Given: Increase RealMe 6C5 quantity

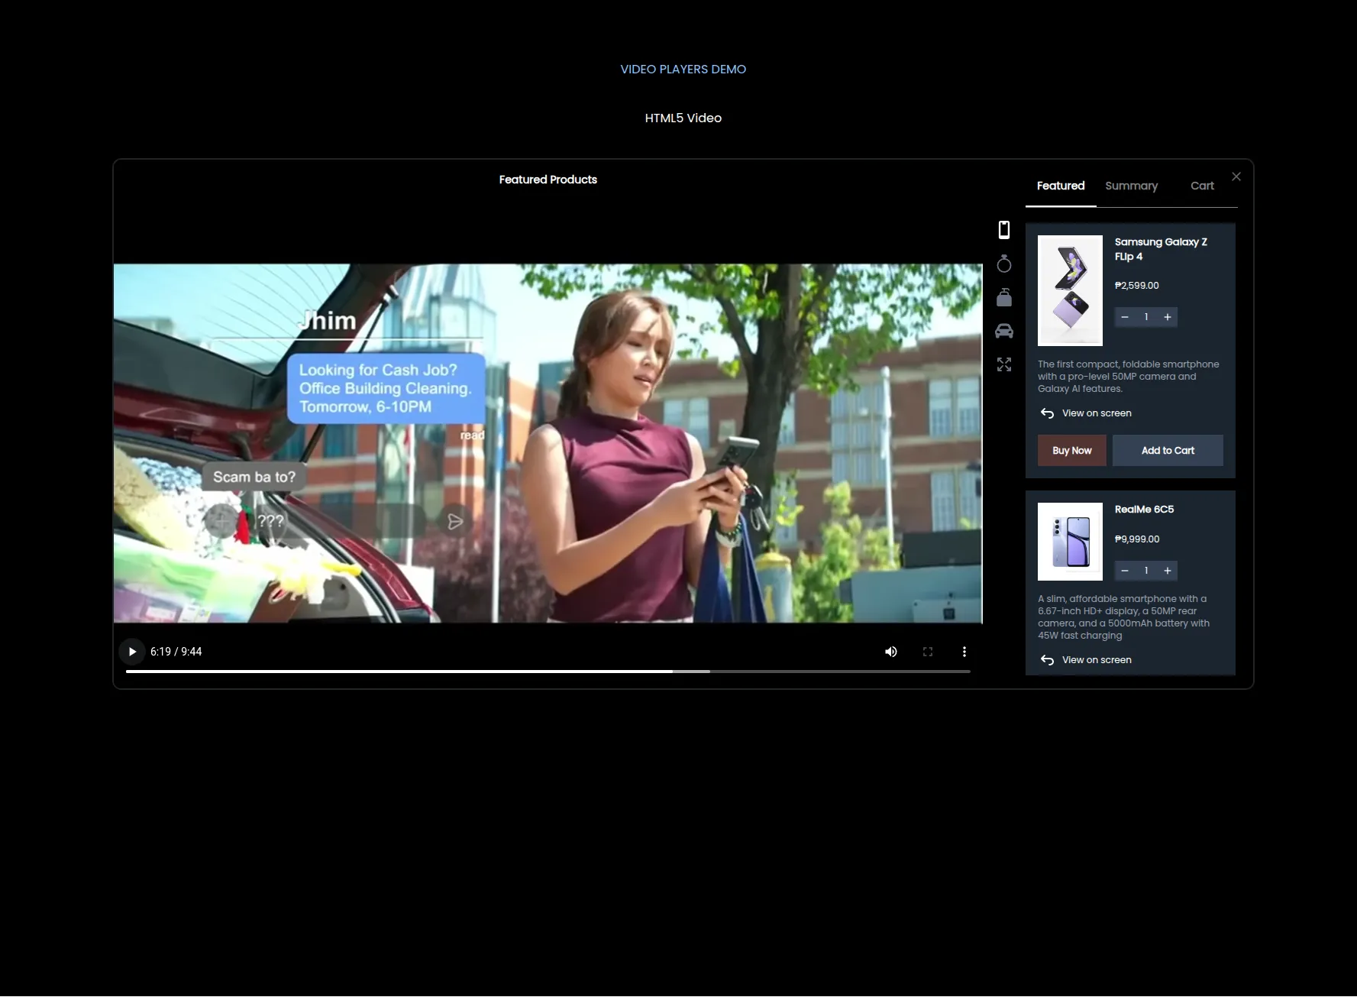Looking at the screenshot, I should tap(1168, 571).
